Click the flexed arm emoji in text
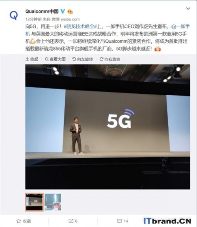The image size is (197, 227). click(33, 41)
